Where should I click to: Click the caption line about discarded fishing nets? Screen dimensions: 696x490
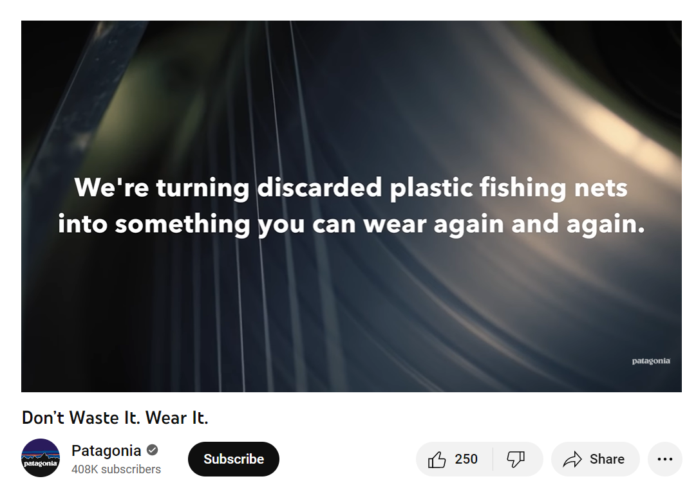(x=351, y=188)
